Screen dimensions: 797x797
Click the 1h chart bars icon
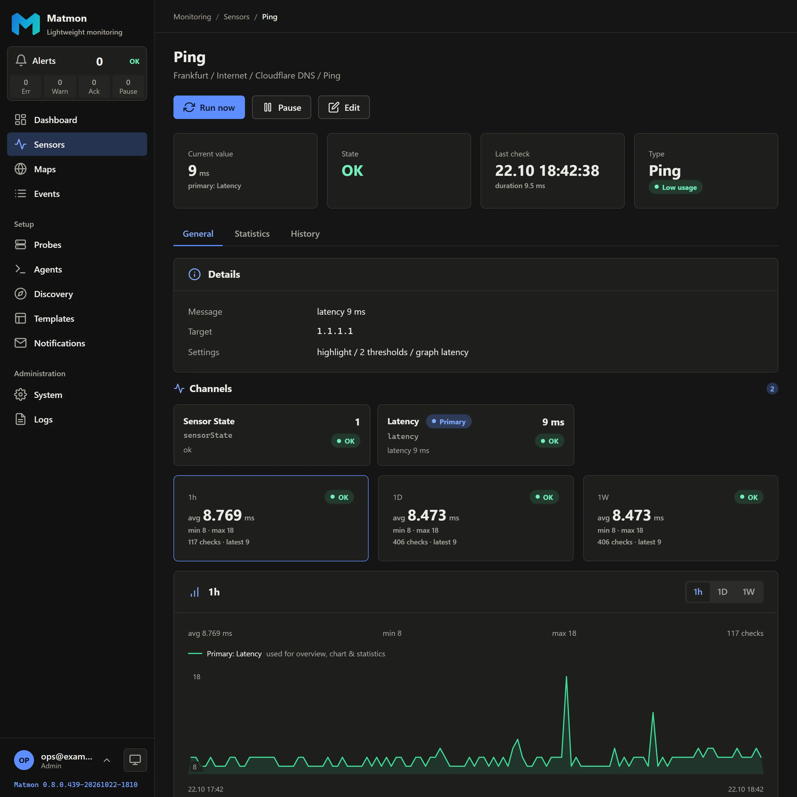tap(194, 592)
